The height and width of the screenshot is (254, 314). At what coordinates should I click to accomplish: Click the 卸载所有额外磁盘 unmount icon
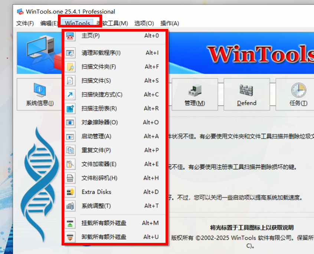pos(70,237)
